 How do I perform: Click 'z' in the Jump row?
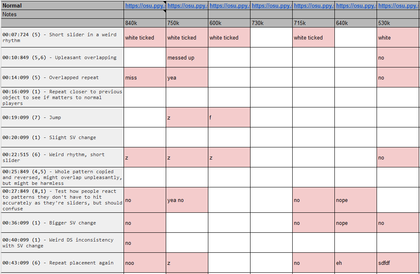coord(187,117)
